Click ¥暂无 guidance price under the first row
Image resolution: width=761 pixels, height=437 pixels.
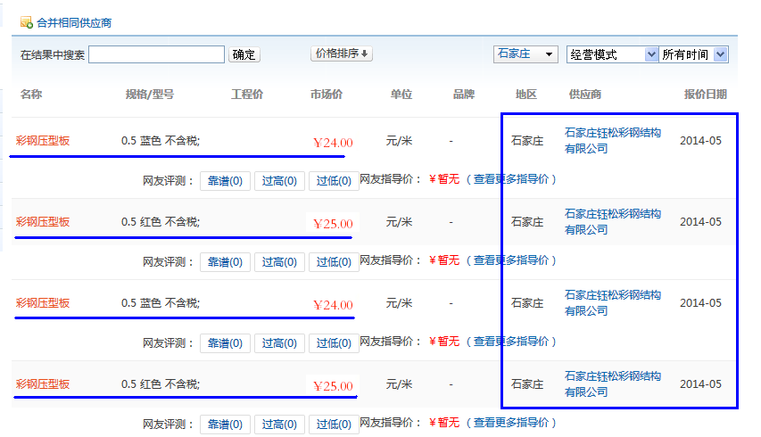[444, 179]
